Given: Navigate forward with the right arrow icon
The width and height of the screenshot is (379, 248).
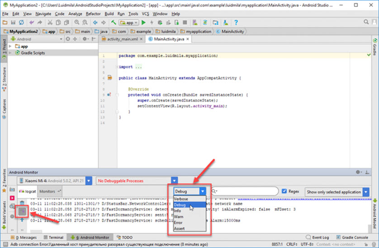Looking at the screenshot, I should point(104,23).
